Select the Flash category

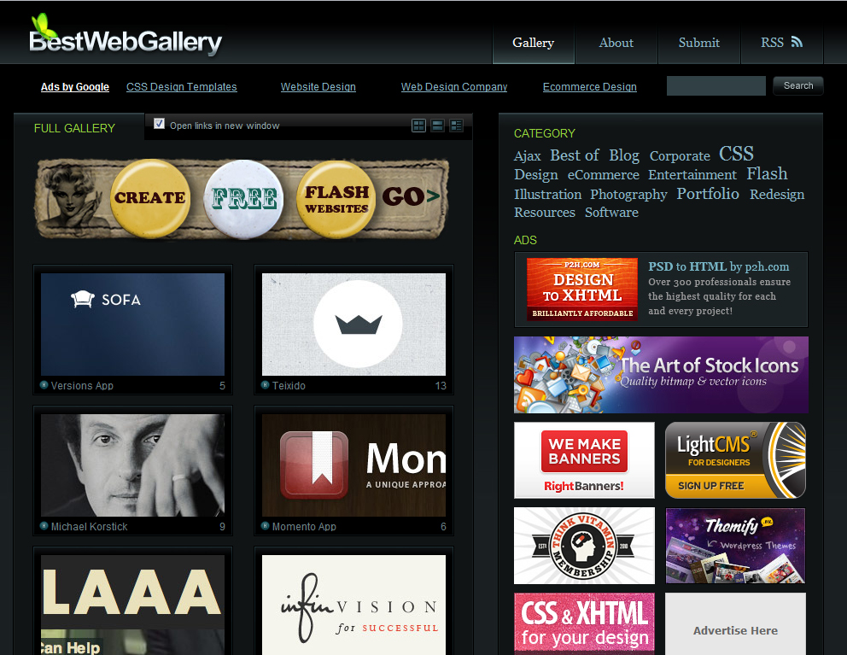(x=767, y=173)
